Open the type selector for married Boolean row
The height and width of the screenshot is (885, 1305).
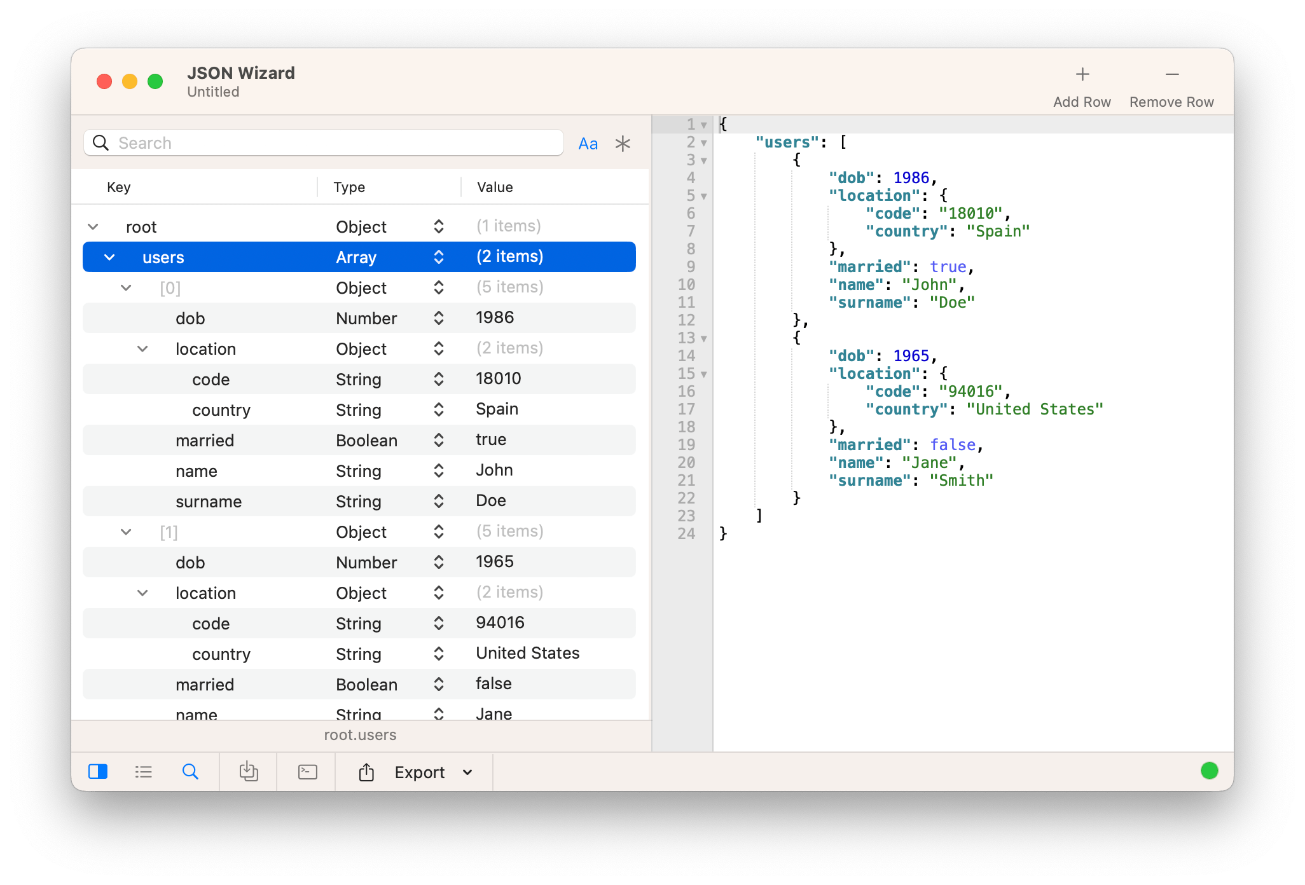click(439, 440)
